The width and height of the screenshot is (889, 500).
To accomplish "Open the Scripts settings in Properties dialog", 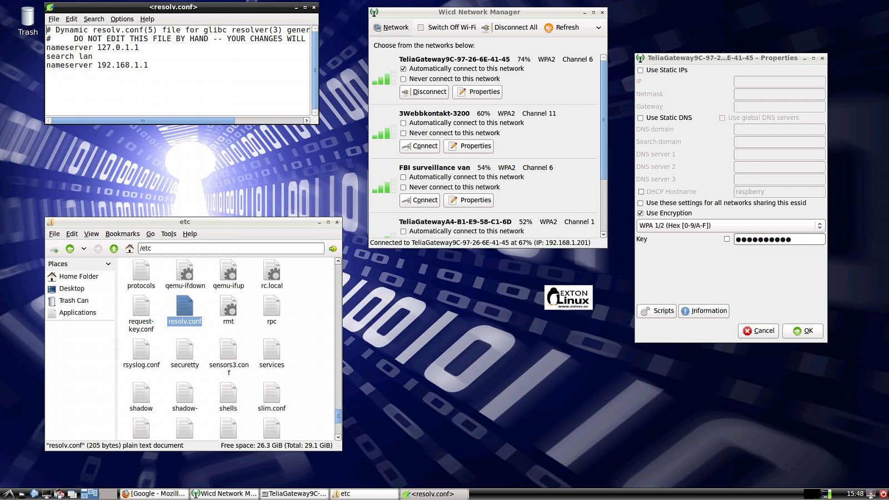I will click(656, 311).
